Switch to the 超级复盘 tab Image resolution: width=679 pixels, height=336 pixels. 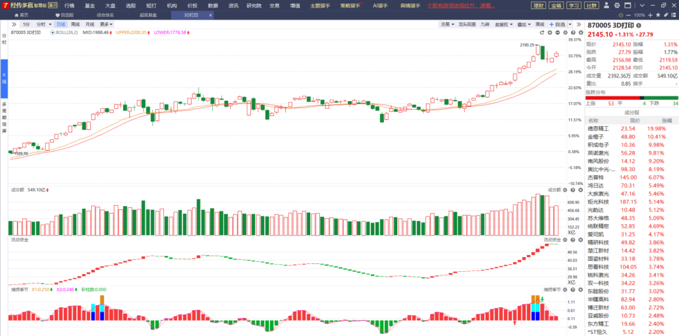click(148, 15)
